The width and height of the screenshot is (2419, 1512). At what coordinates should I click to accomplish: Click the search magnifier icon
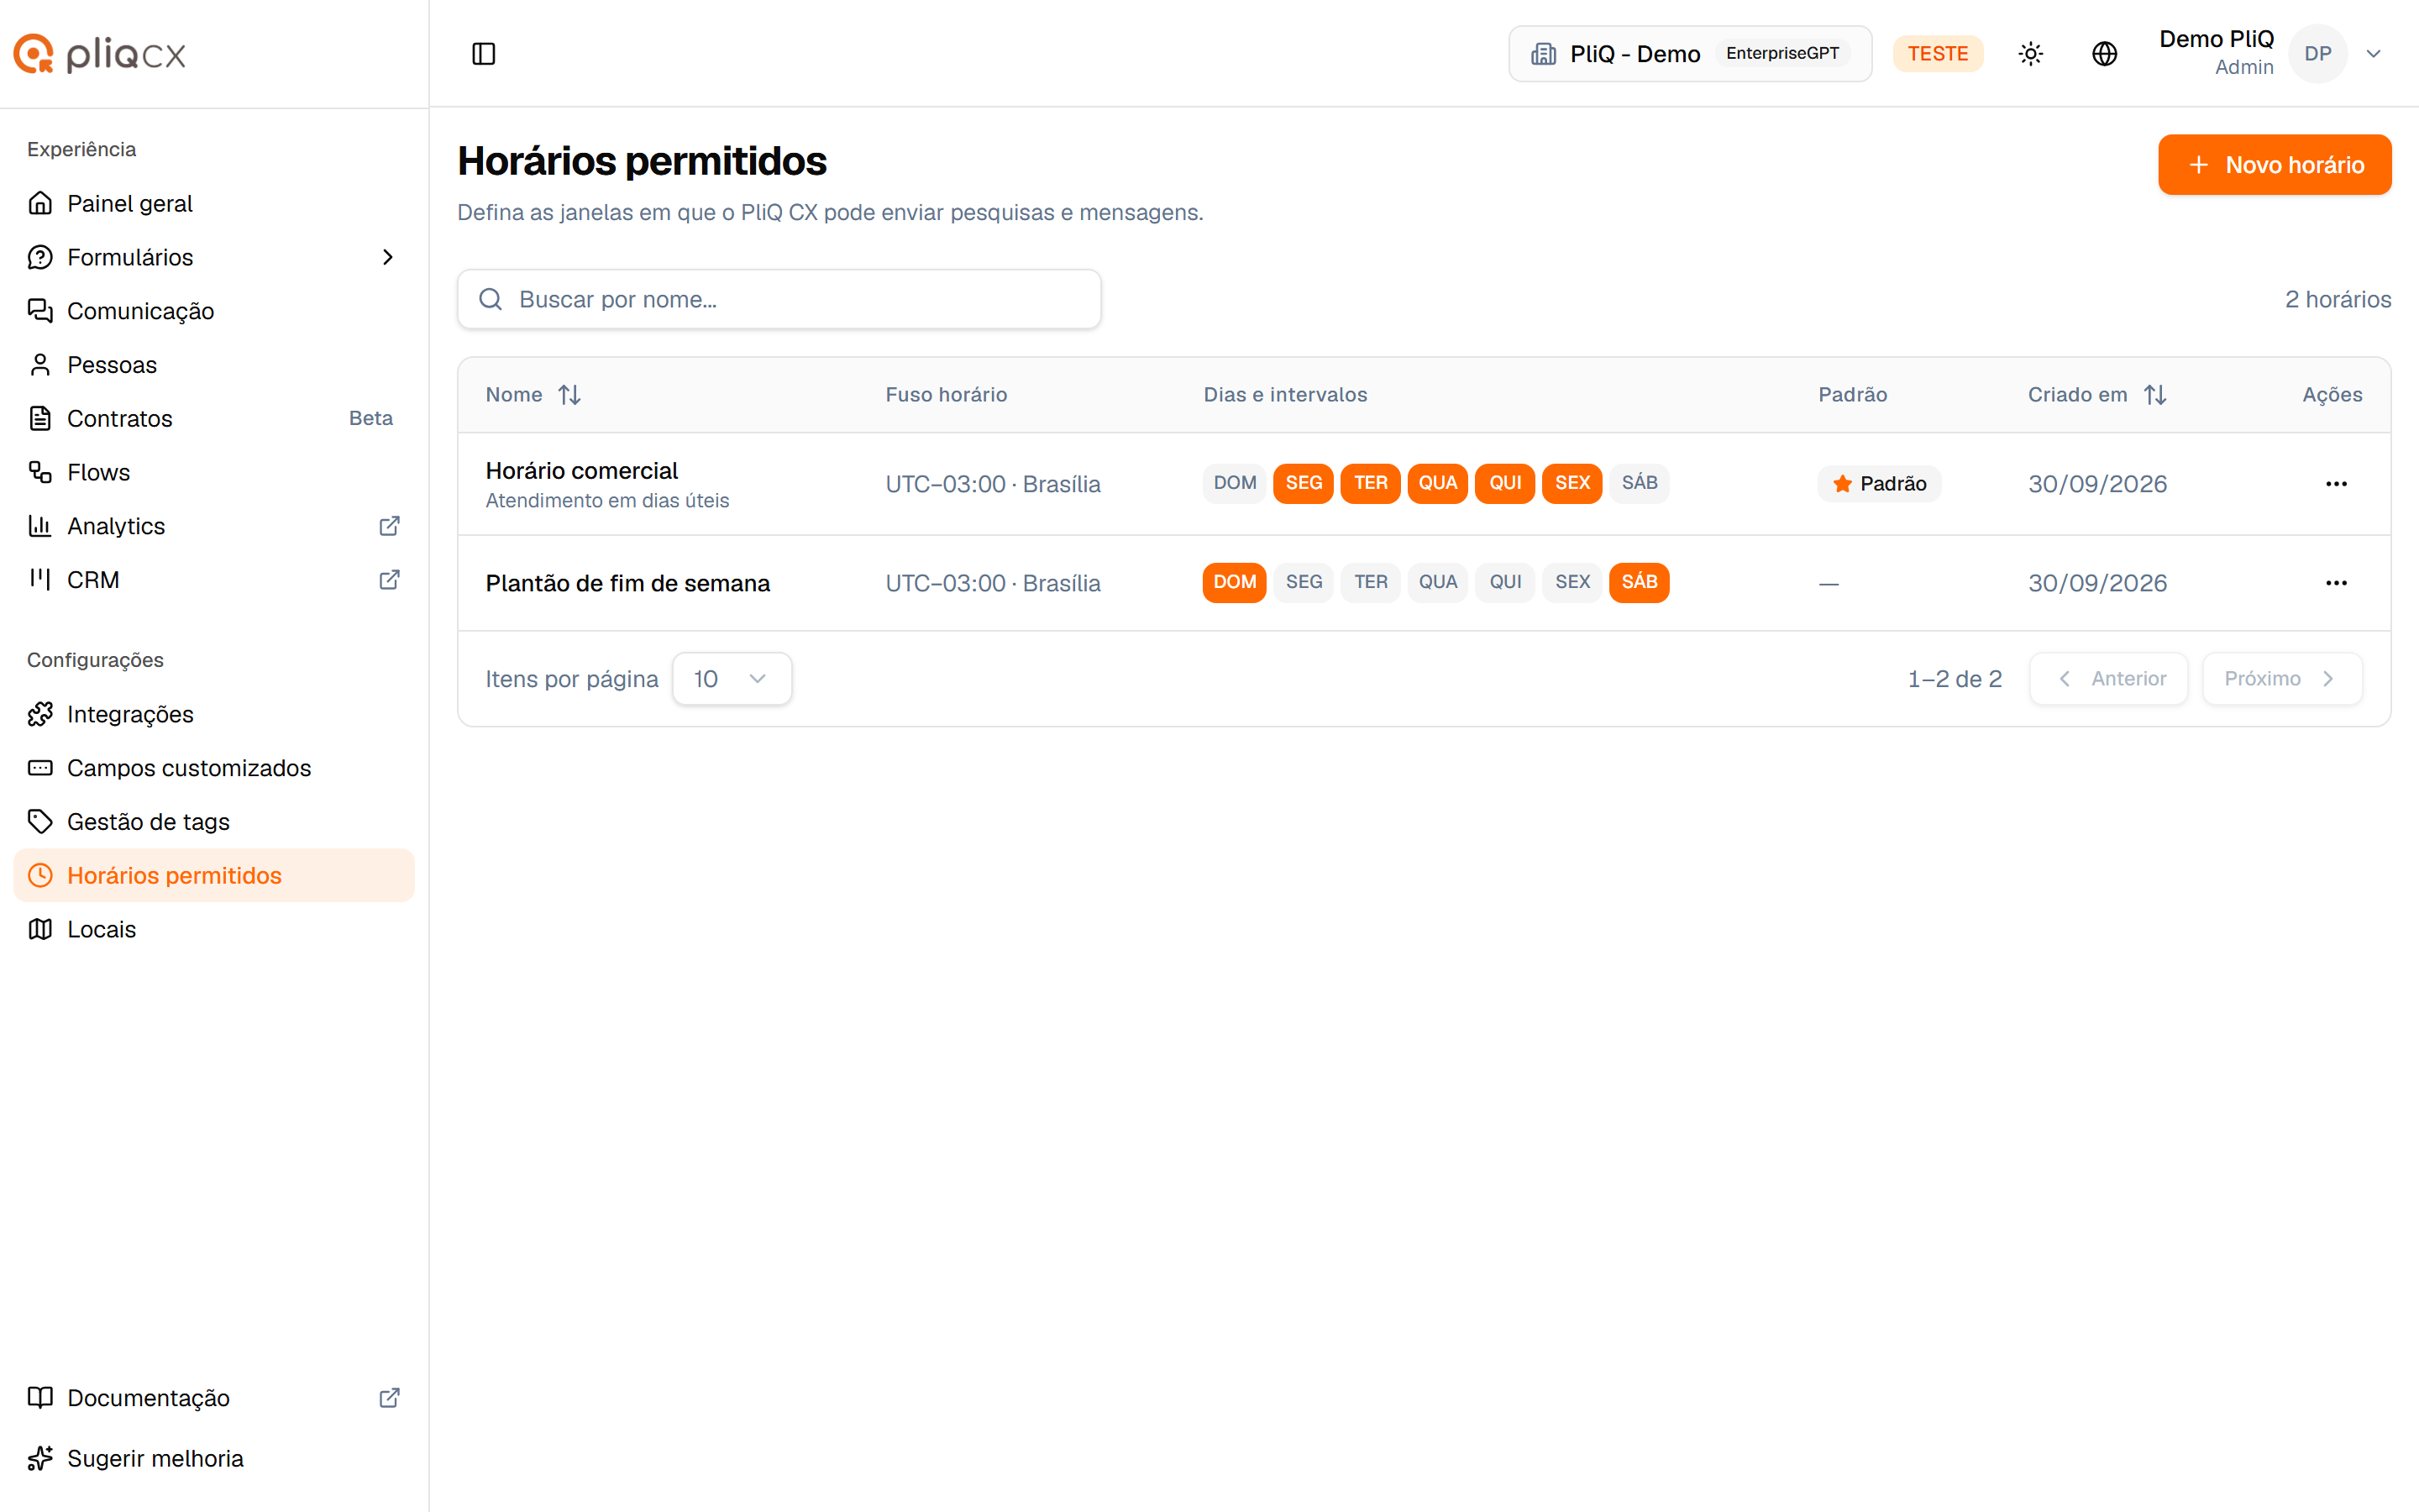click(490, 299)
